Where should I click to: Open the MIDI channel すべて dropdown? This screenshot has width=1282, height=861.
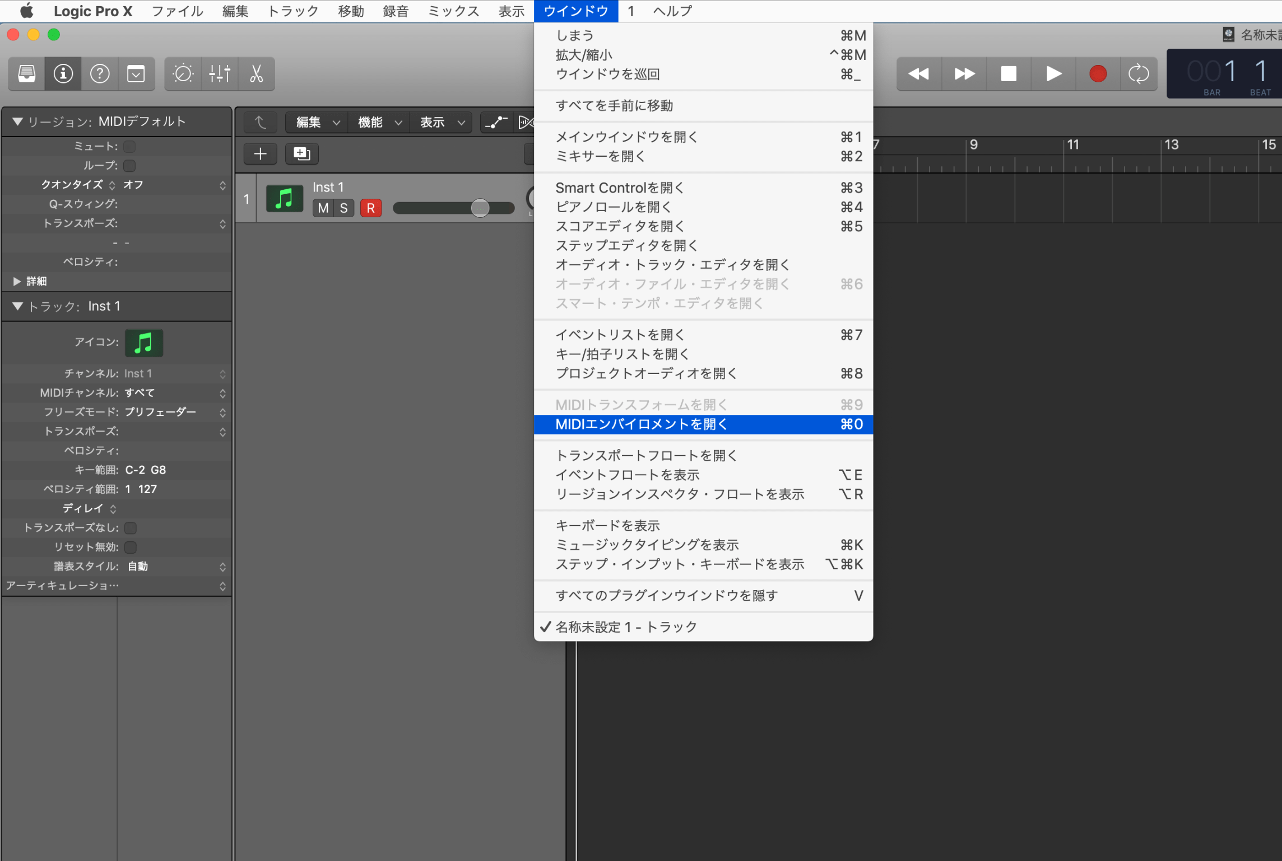[175, 393]
